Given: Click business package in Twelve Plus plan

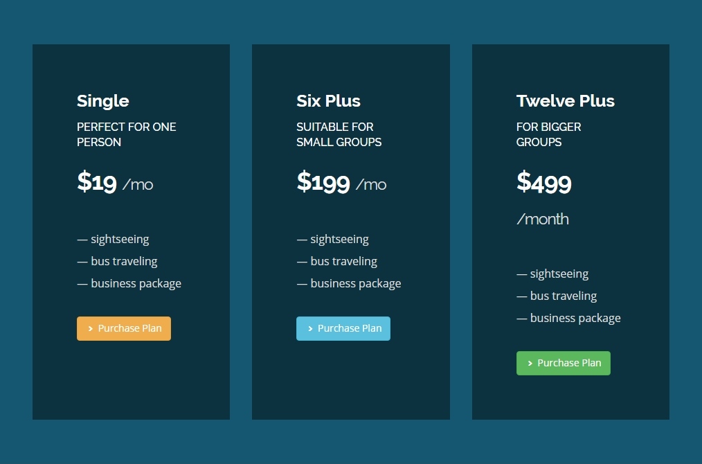Looking at the screenshot, I should [575, 318].
